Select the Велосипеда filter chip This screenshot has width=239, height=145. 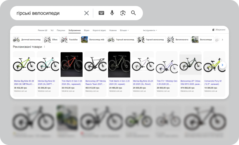(x=203, y=40)
